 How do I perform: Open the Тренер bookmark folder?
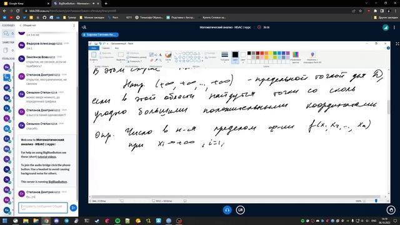[69, 17]
